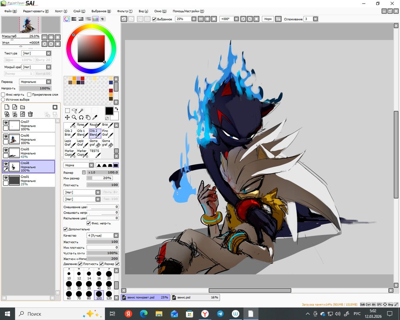Click the undo button in canvas toolbar

[124, 19]
